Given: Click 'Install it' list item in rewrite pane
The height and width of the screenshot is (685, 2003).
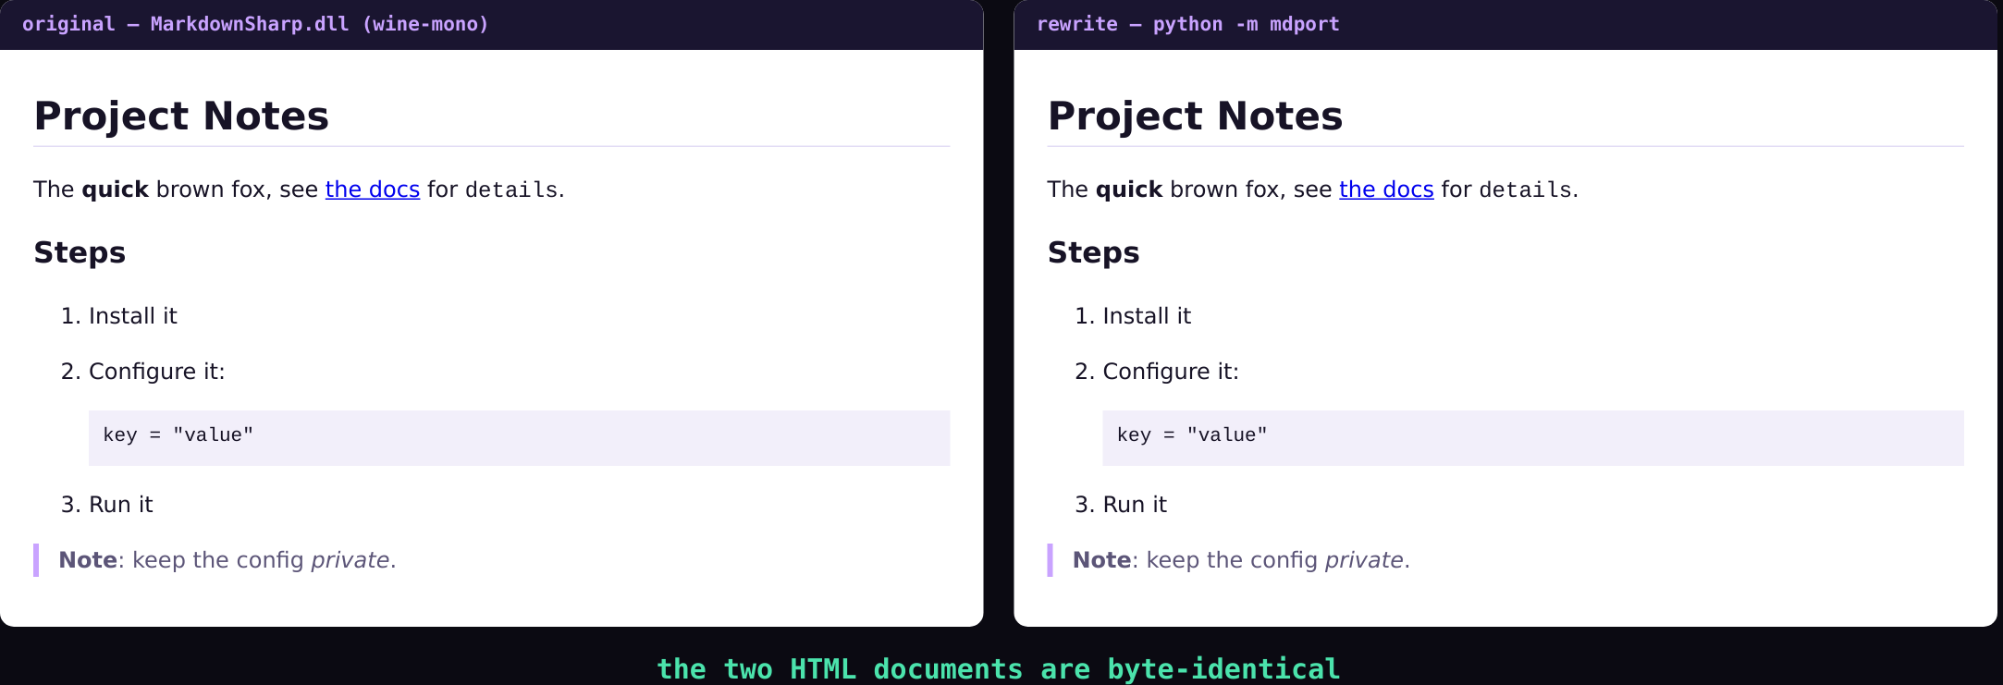Looking at the screenshot, I should point(1147,316).
